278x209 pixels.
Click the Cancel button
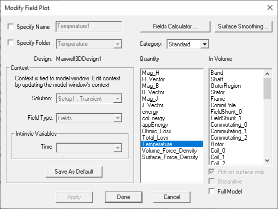click(172, 197)
